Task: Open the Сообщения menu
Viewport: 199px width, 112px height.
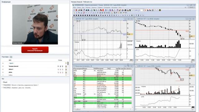Action: coord(107,7)
